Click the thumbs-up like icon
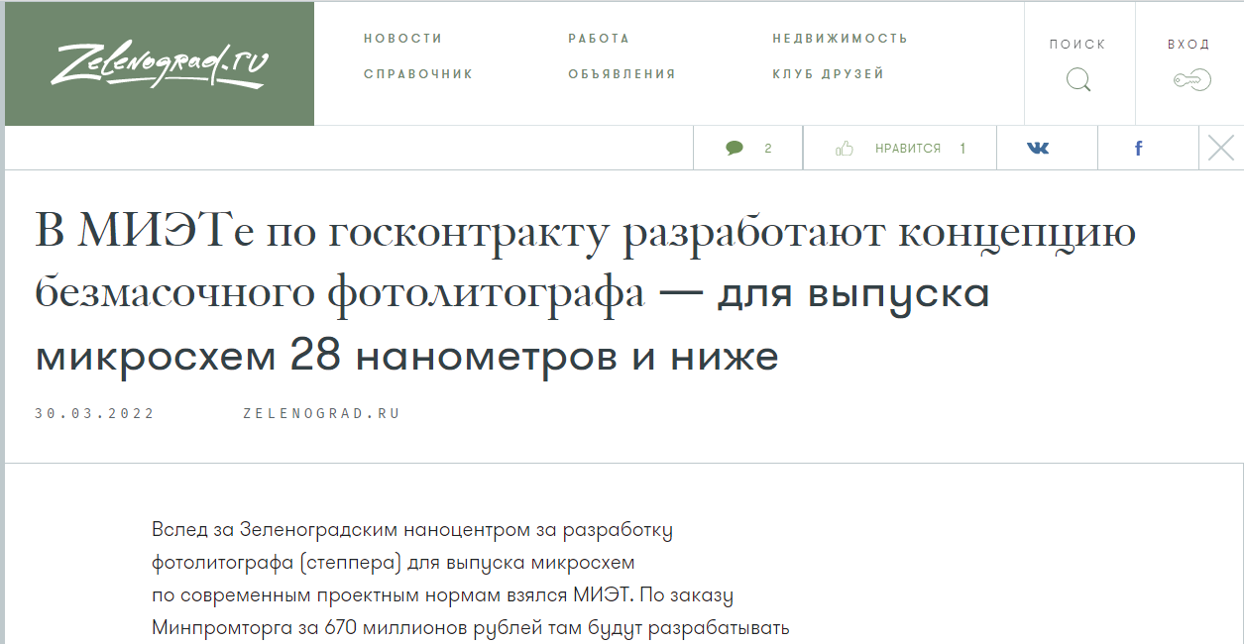The image size is (1244, 644). pyautogui.click(x=845, y=149)
